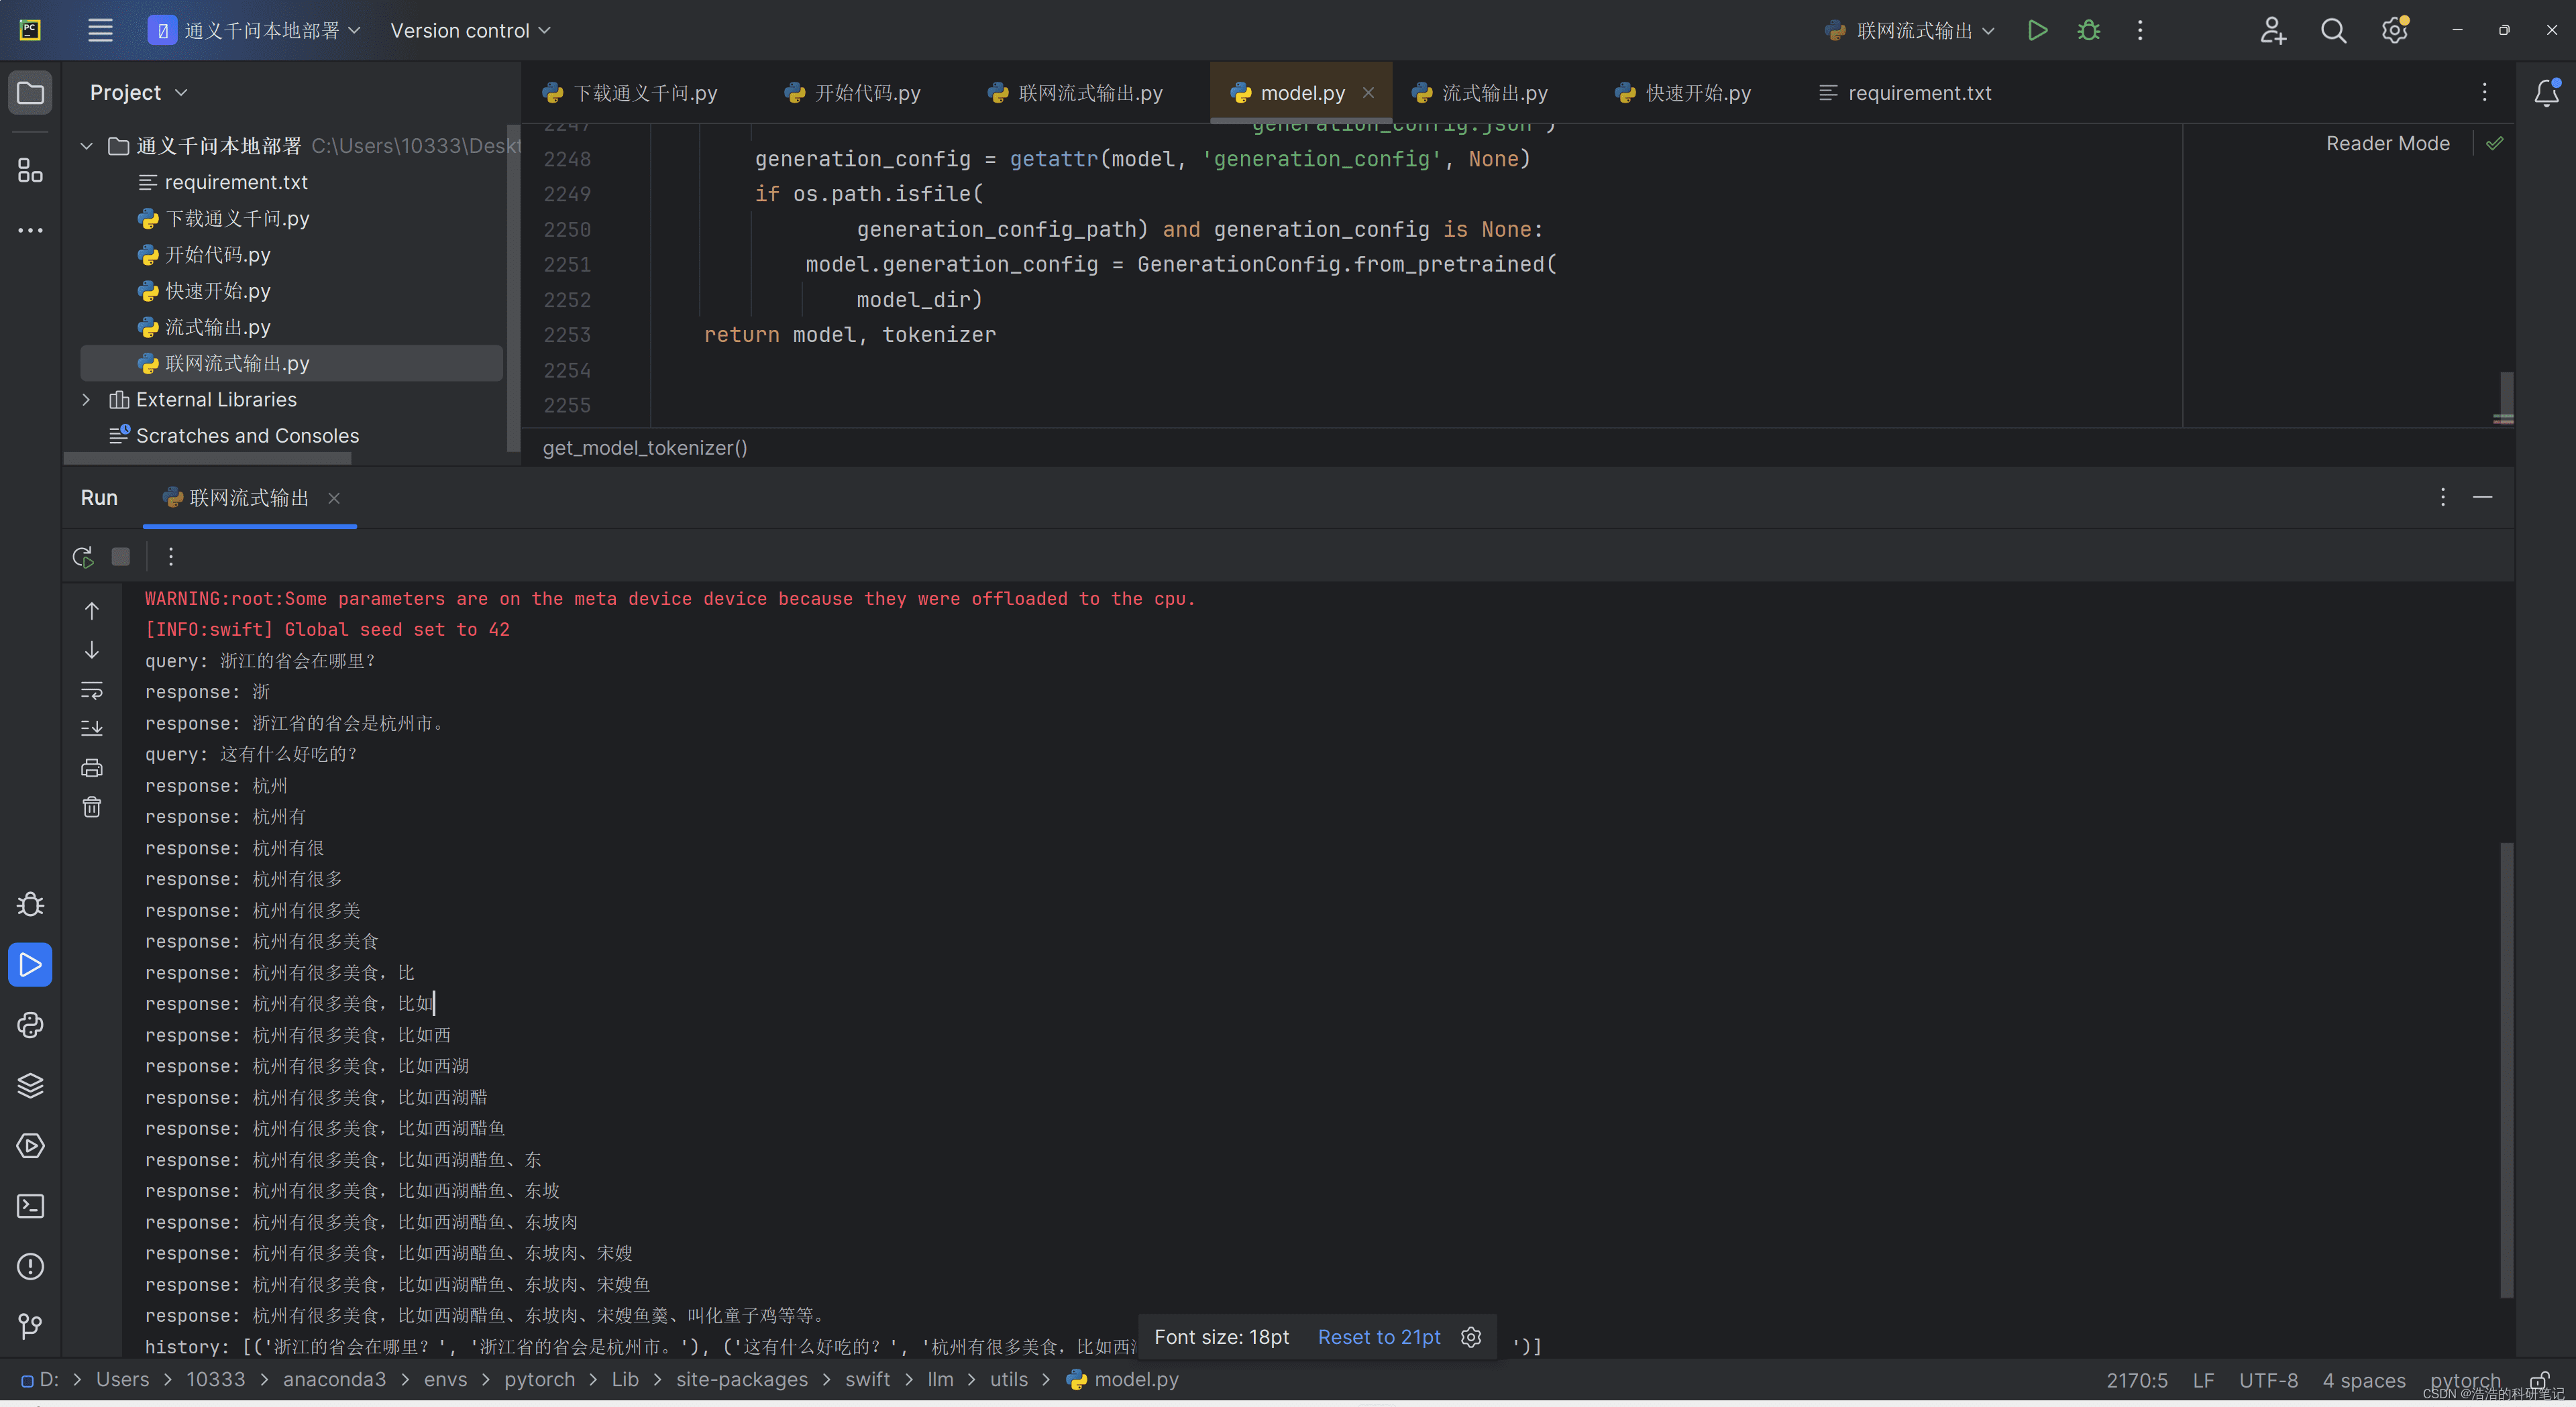
Task: Open the Debug tool window in left sidebar
Action: (x=30, y=905)
